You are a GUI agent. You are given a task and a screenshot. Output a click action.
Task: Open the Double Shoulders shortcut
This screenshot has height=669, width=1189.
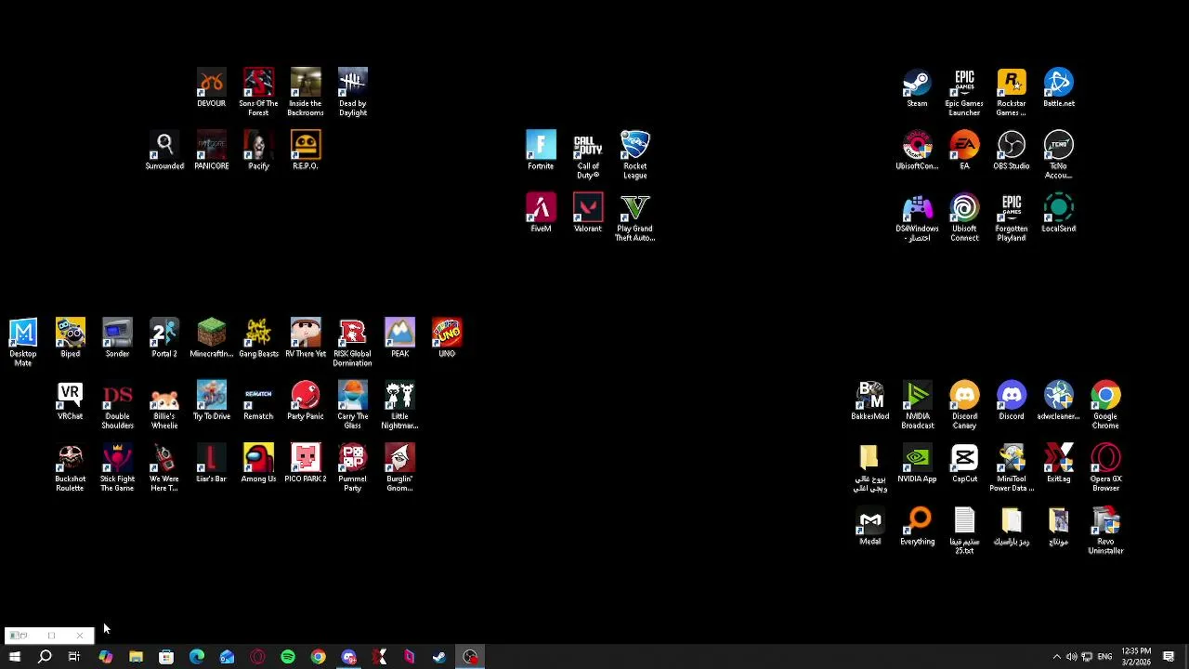[117, 405]
